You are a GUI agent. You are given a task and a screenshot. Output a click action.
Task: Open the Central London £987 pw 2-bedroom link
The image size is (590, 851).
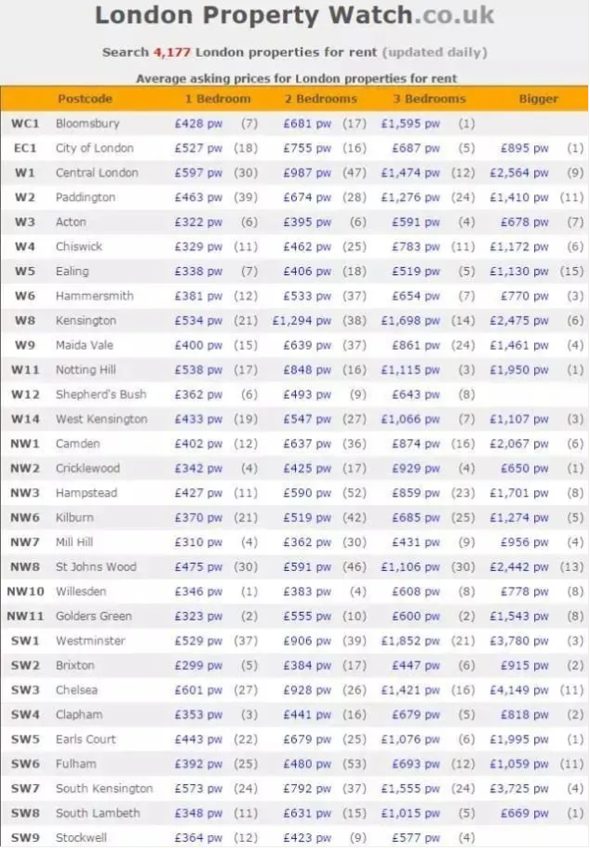307,173
